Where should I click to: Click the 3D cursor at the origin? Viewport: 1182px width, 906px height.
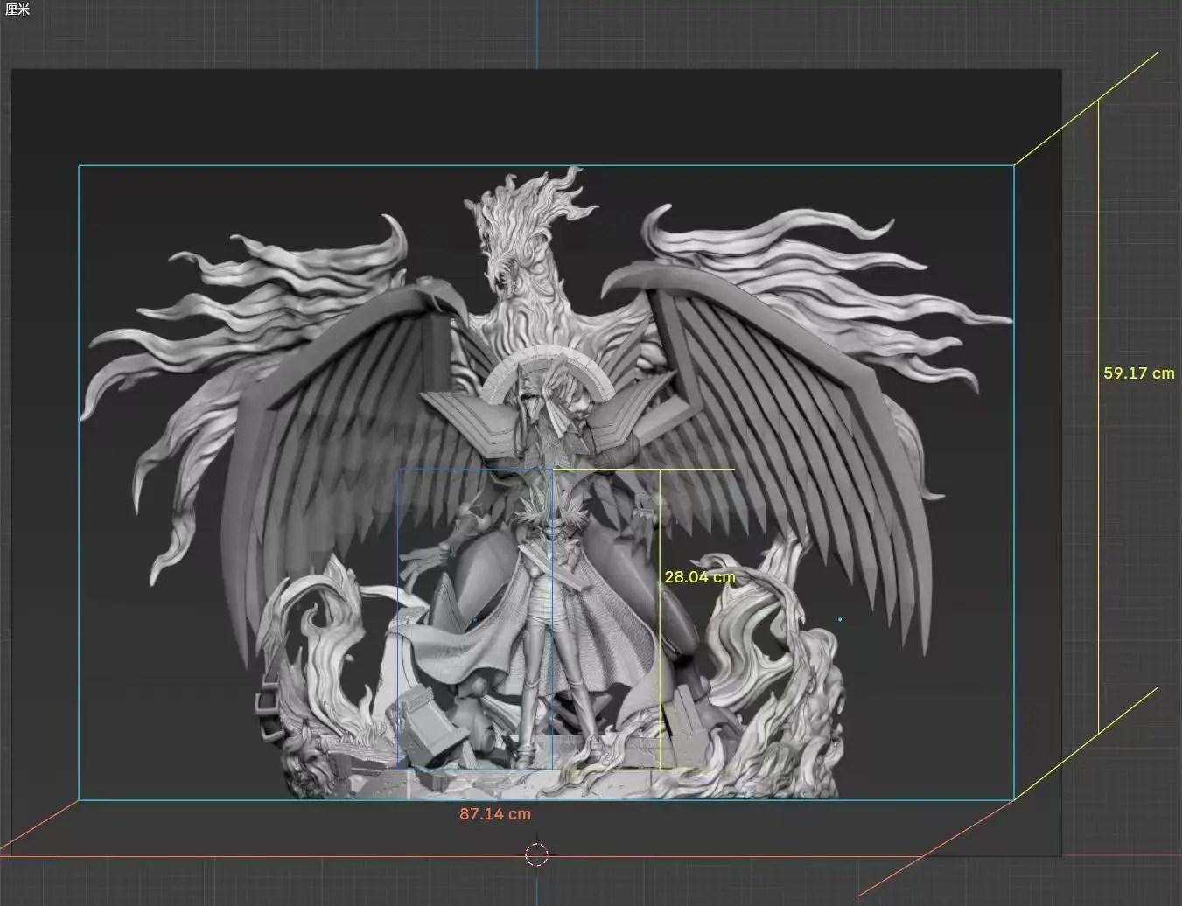click(538, 854)
